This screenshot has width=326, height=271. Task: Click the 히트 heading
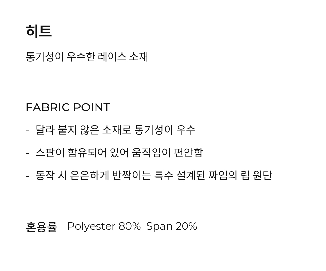tap(39, 31)
